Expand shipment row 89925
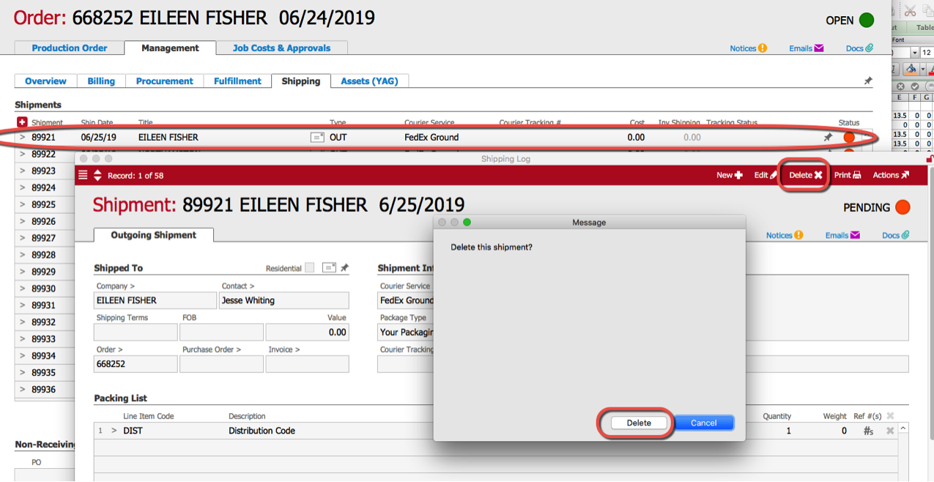 pyautogui.click(x=22, y=204)
